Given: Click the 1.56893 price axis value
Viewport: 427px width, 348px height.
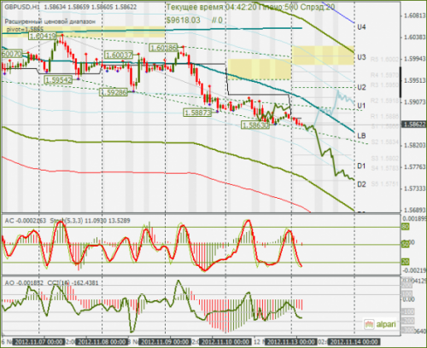Looking at the screenshot, I should point(414,210).
